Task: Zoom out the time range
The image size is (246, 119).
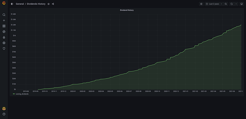Action: point(226,4)
